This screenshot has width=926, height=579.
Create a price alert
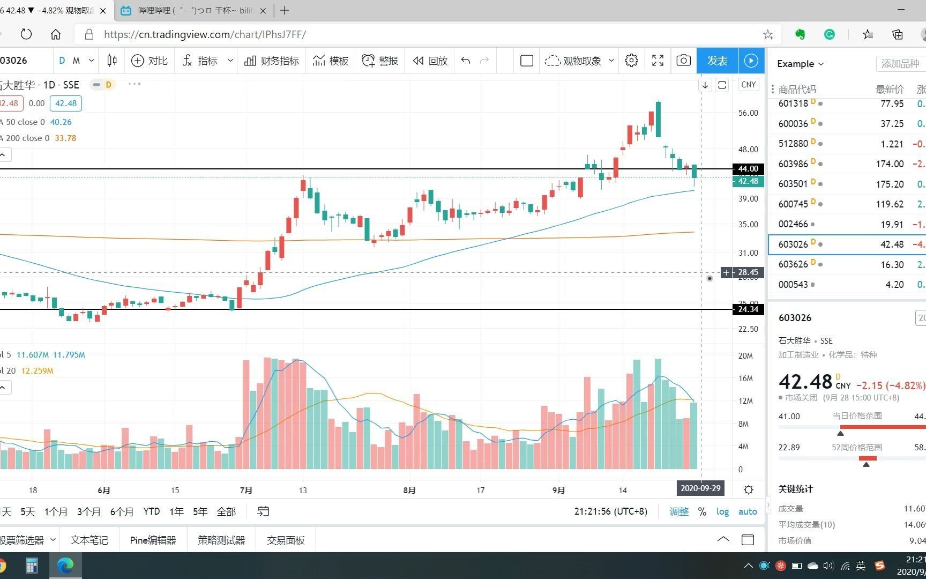tap(380, 61)
